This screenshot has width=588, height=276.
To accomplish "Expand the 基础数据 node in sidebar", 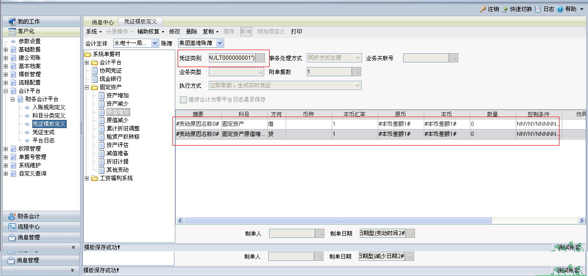I will 6,50.
